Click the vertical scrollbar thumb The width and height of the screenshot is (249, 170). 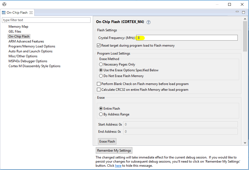(x=245, y=36)
